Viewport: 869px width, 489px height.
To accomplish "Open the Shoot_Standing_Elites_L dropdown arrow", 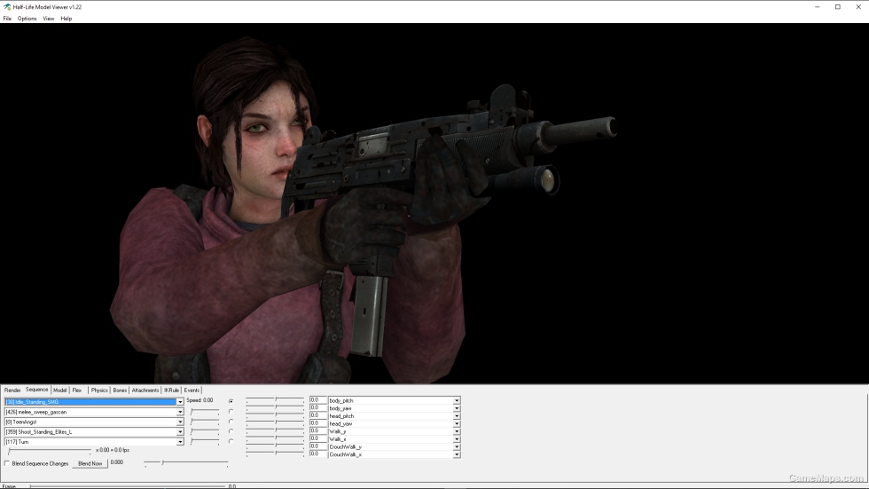I will tap(180, 432).
